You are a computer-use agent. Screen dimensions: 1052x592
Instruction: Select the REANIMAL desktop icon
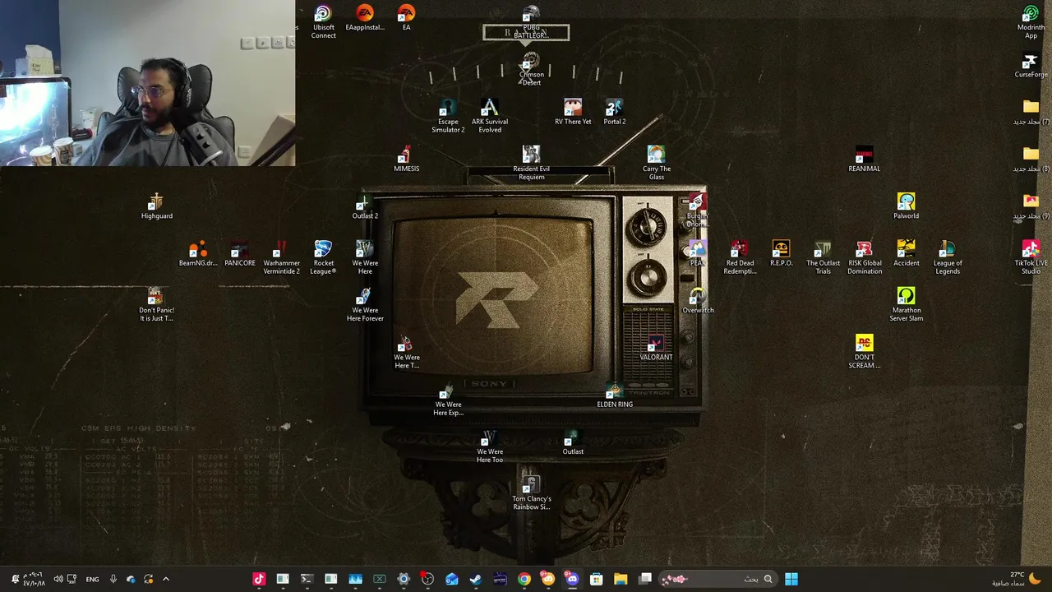[x=864, y=160]
